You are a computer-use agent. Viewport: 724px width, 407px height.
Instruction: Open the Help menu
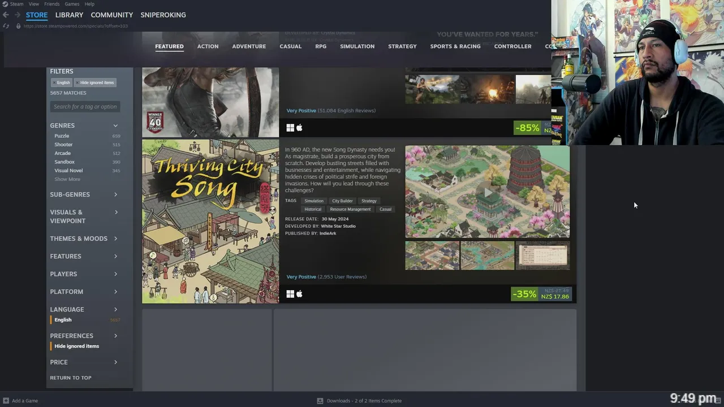tap(89, 4)
